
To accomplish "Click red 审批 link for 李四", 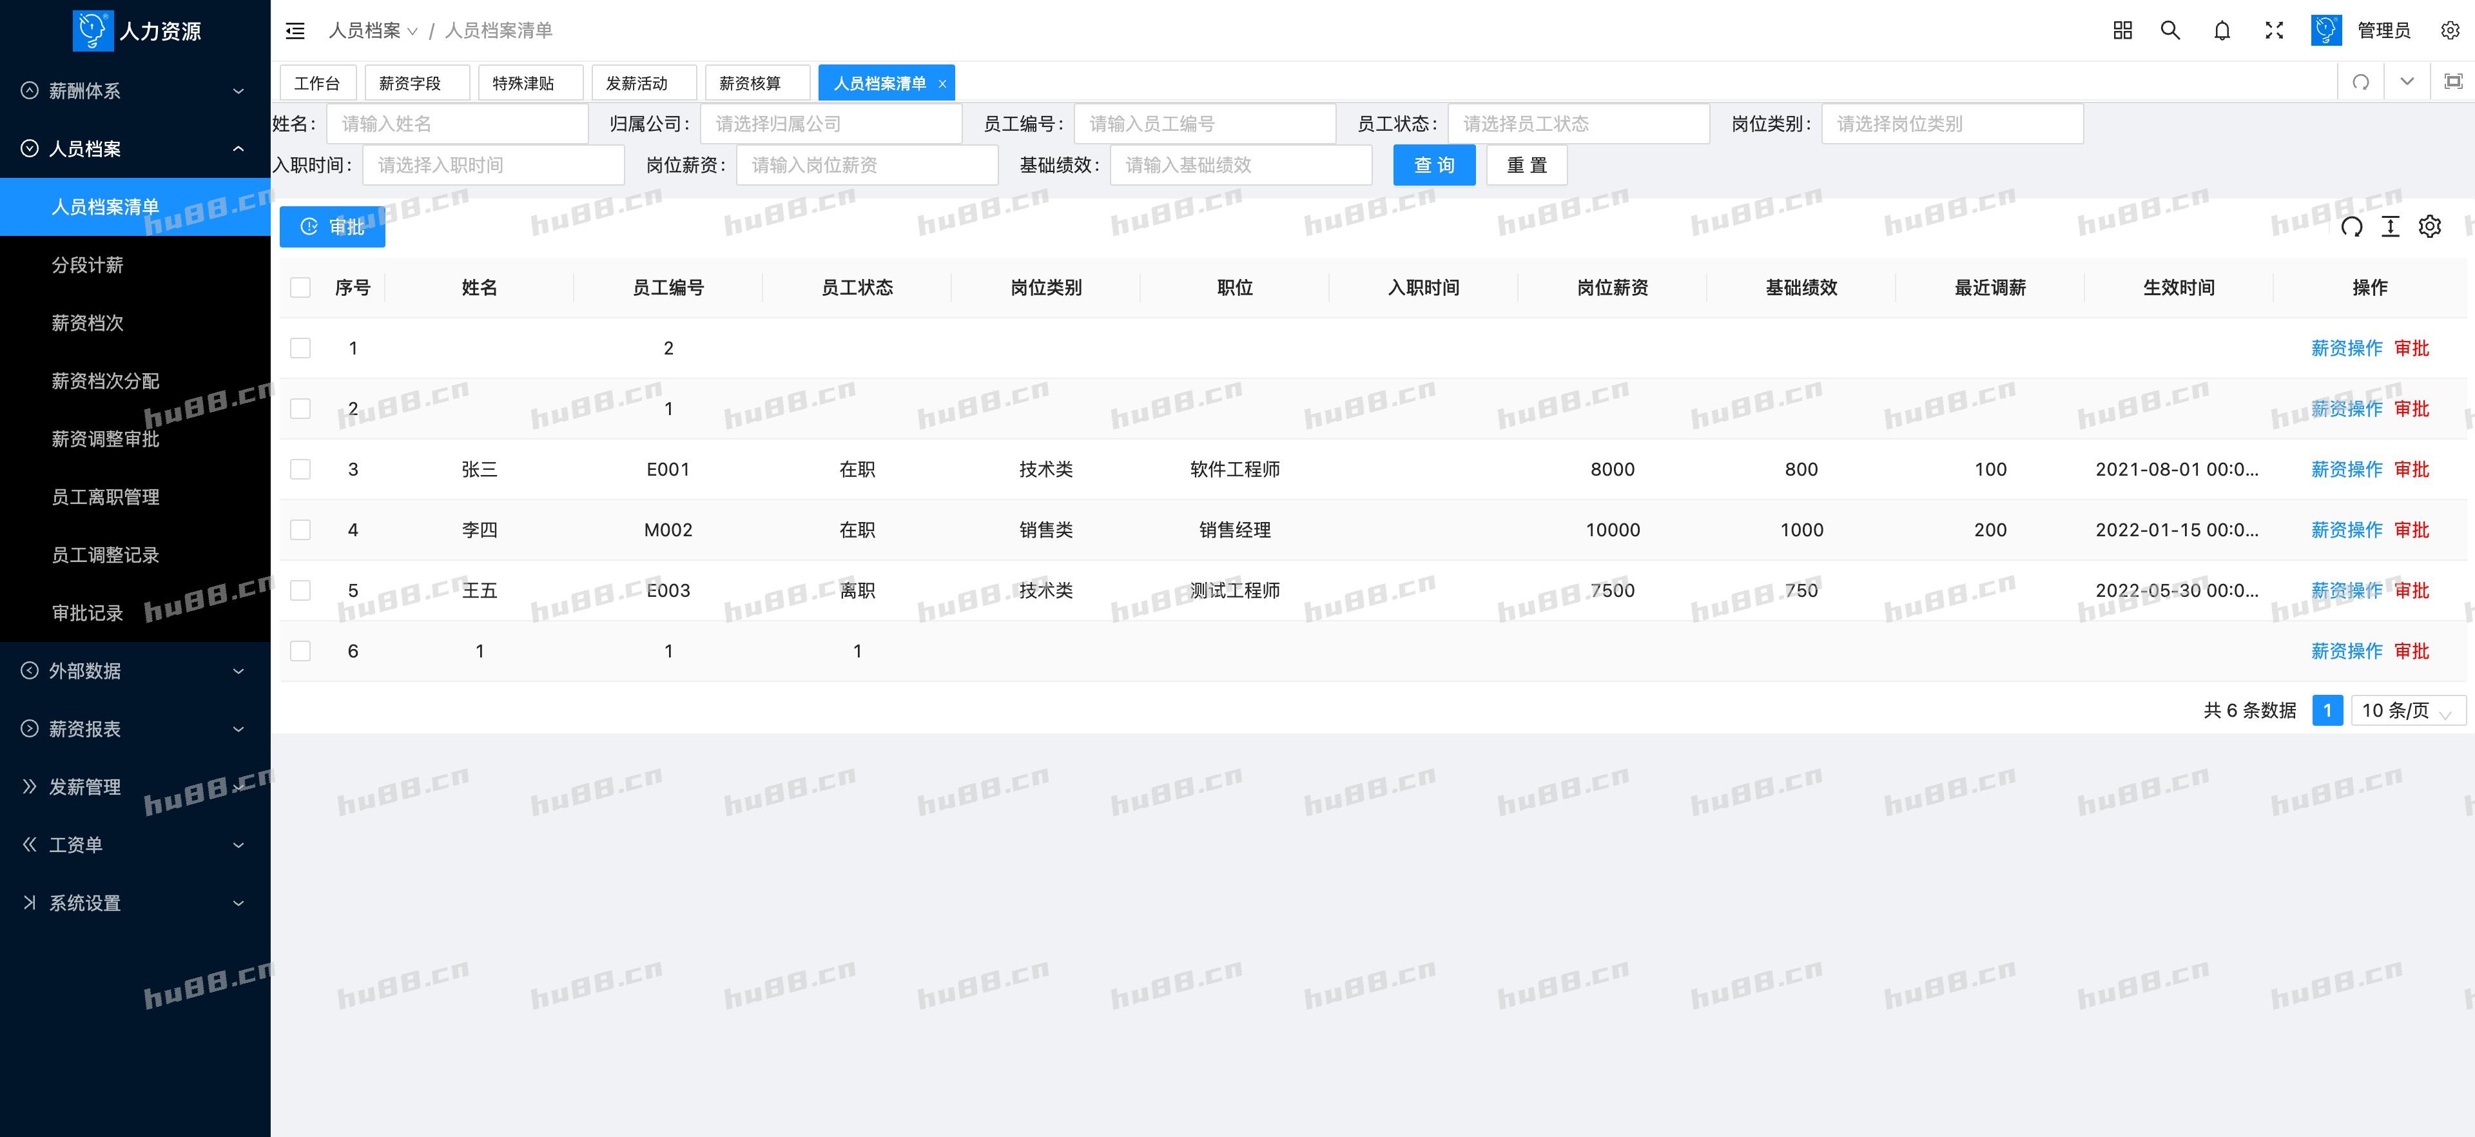I will coord(2411,530).
